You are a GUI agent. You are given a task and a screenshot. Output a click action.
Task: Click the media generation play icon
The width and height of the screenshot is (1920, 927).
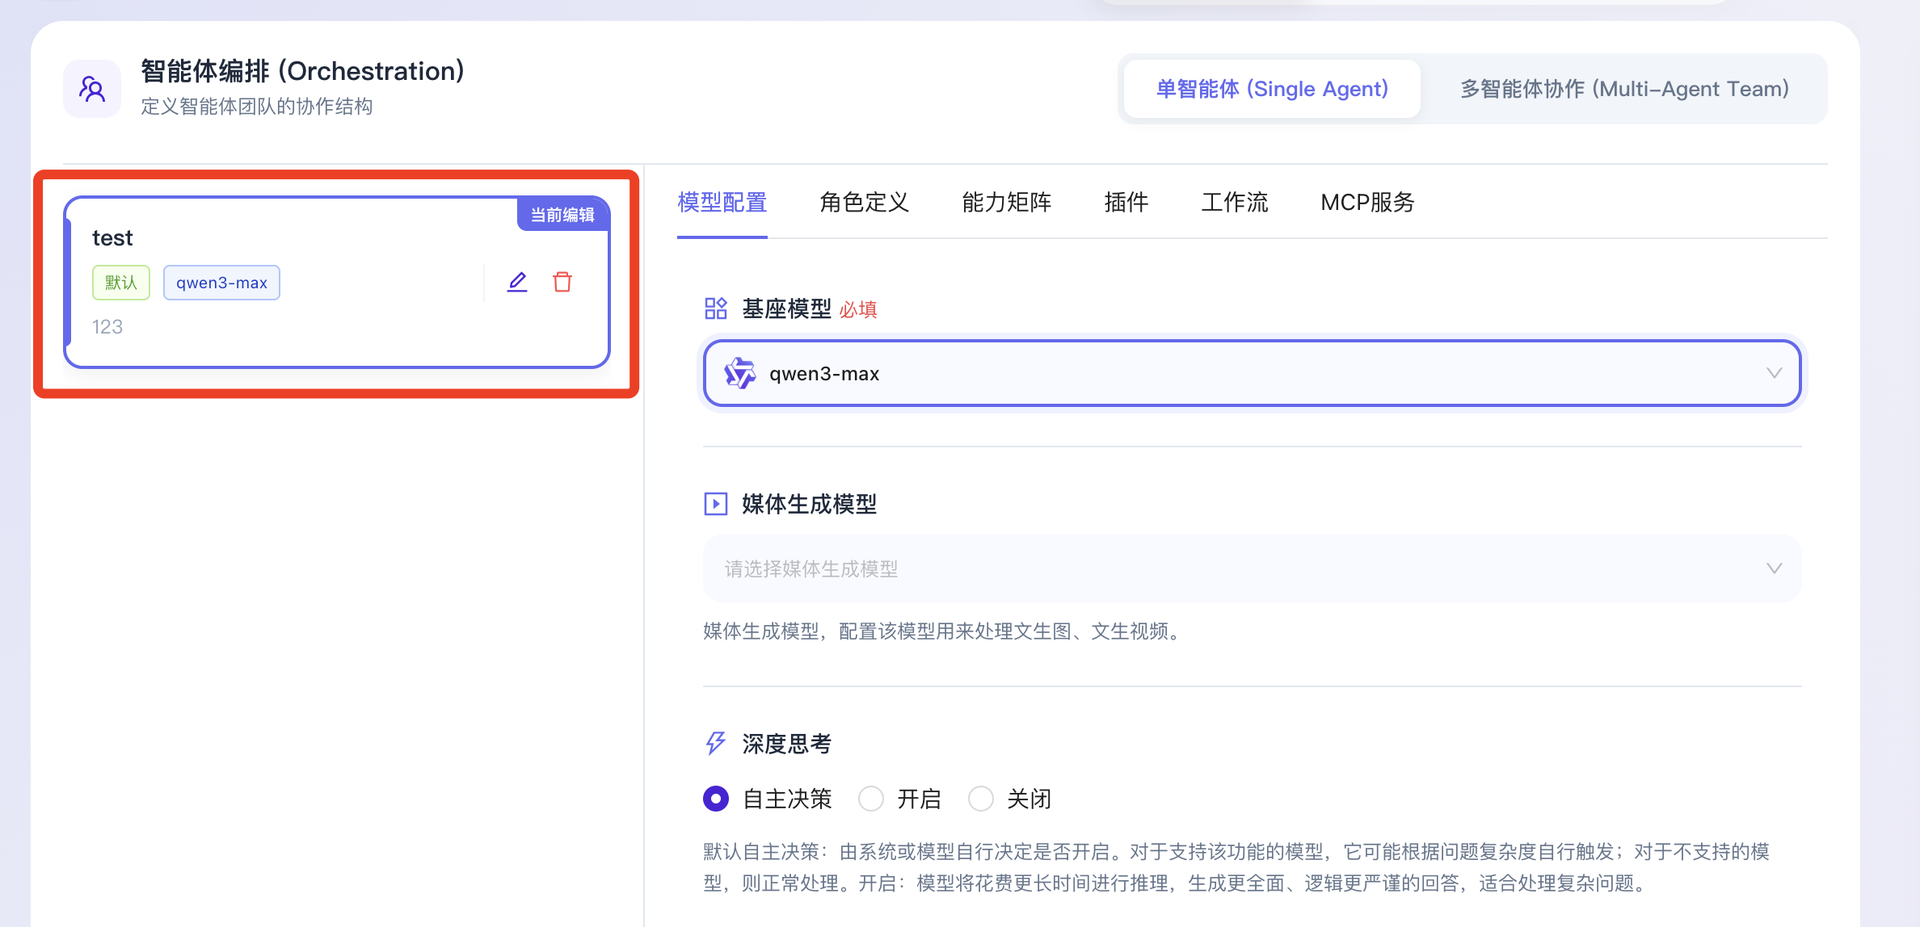715,504
